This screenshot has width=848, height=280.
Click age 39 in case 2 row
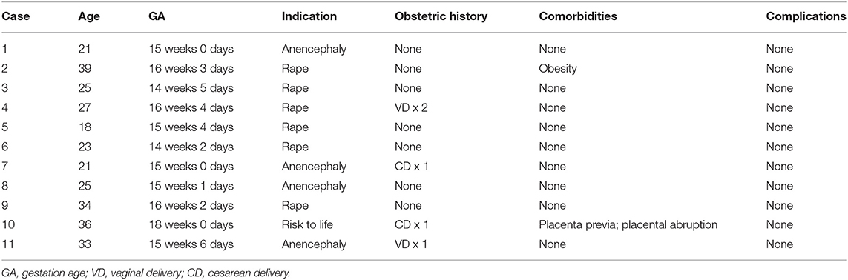(84, 70)
